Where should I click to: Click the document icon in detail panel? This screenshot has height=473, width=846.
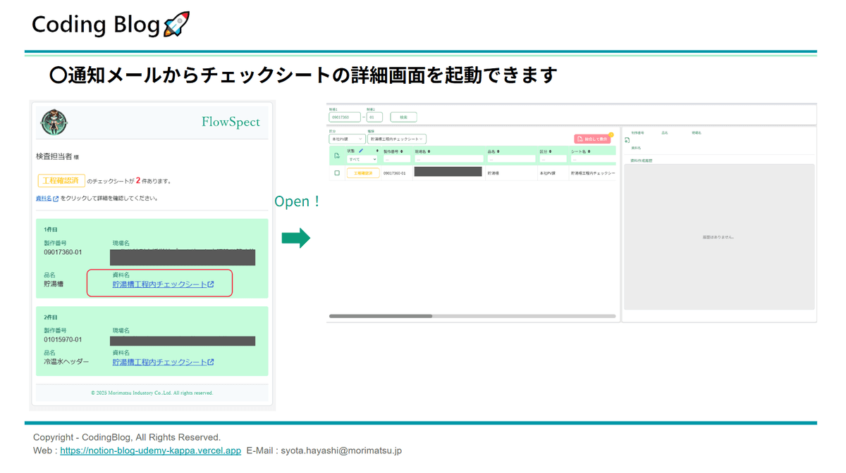point(627,140)
